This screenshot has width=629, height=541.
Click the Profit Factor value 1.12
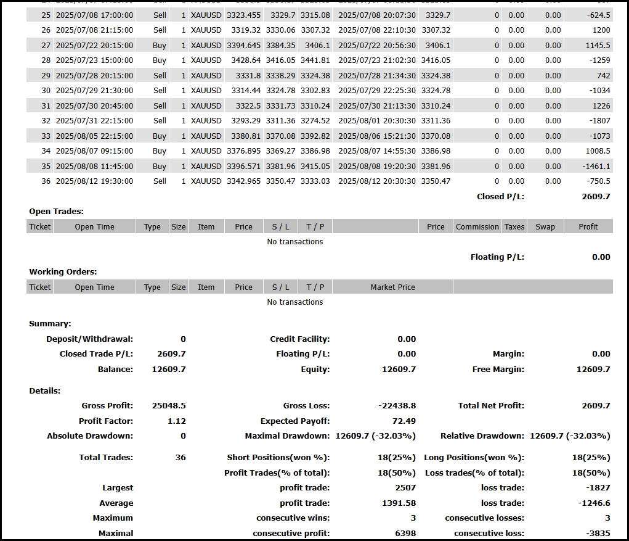point(176,421)
